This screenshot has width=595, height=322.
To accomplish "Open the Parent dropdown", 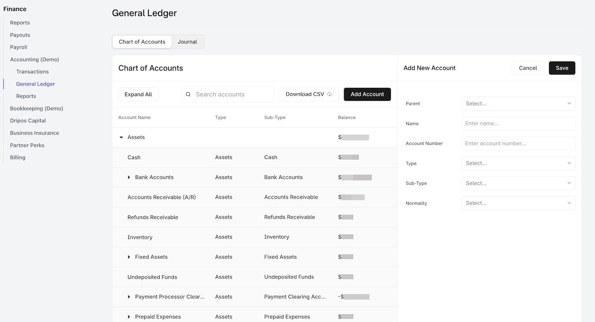I will (x=519, y=103).
